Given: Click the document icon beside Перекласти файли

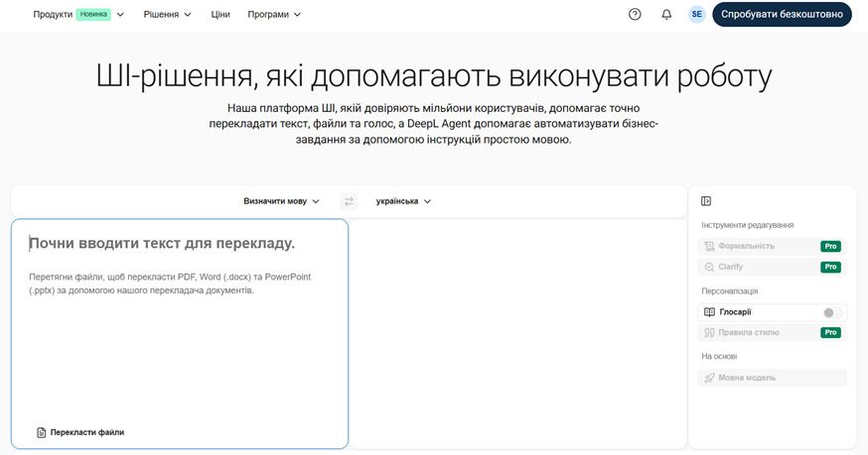Looking at the screenshot, I should (41, 432).
